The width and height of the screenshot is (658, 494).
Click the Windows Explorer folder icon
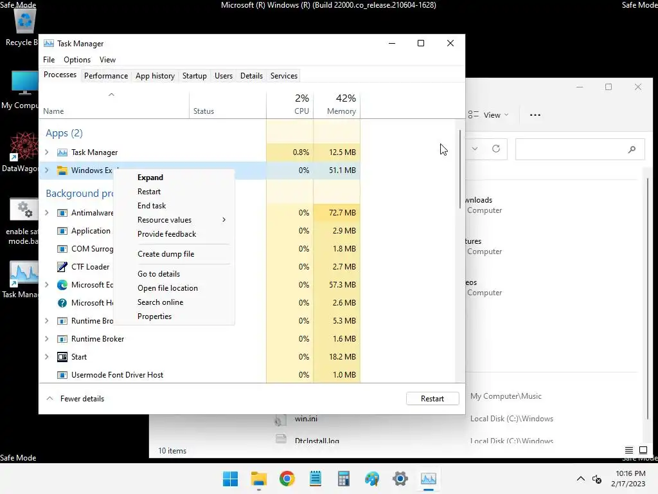pyautogui.click(x=62, y=170)
